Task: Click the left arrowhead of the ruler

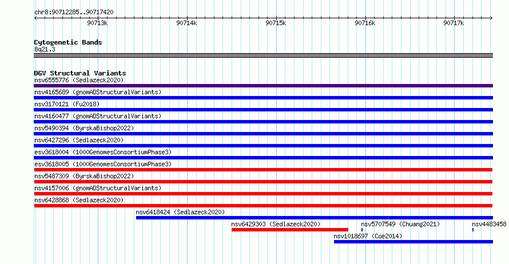Action: click(35, 18)
